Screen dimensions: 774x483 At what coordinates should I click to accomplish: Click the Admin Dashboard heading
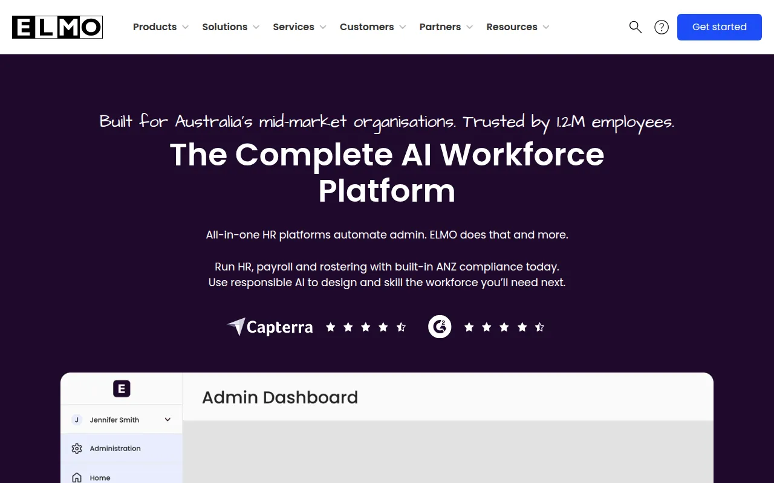[280, 397]
